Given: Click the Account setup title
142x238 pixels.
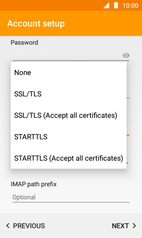Looking at the screenshot, I should coord(36,23).
